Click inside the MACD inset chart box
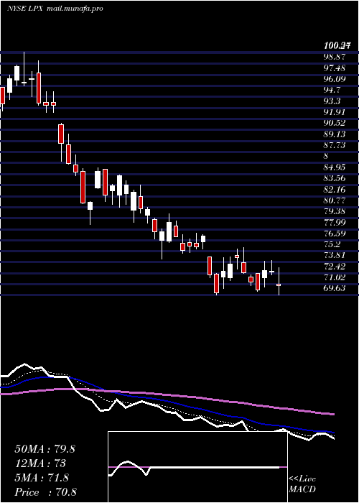This screenshot has width=359, height=503. pos(197,467)
